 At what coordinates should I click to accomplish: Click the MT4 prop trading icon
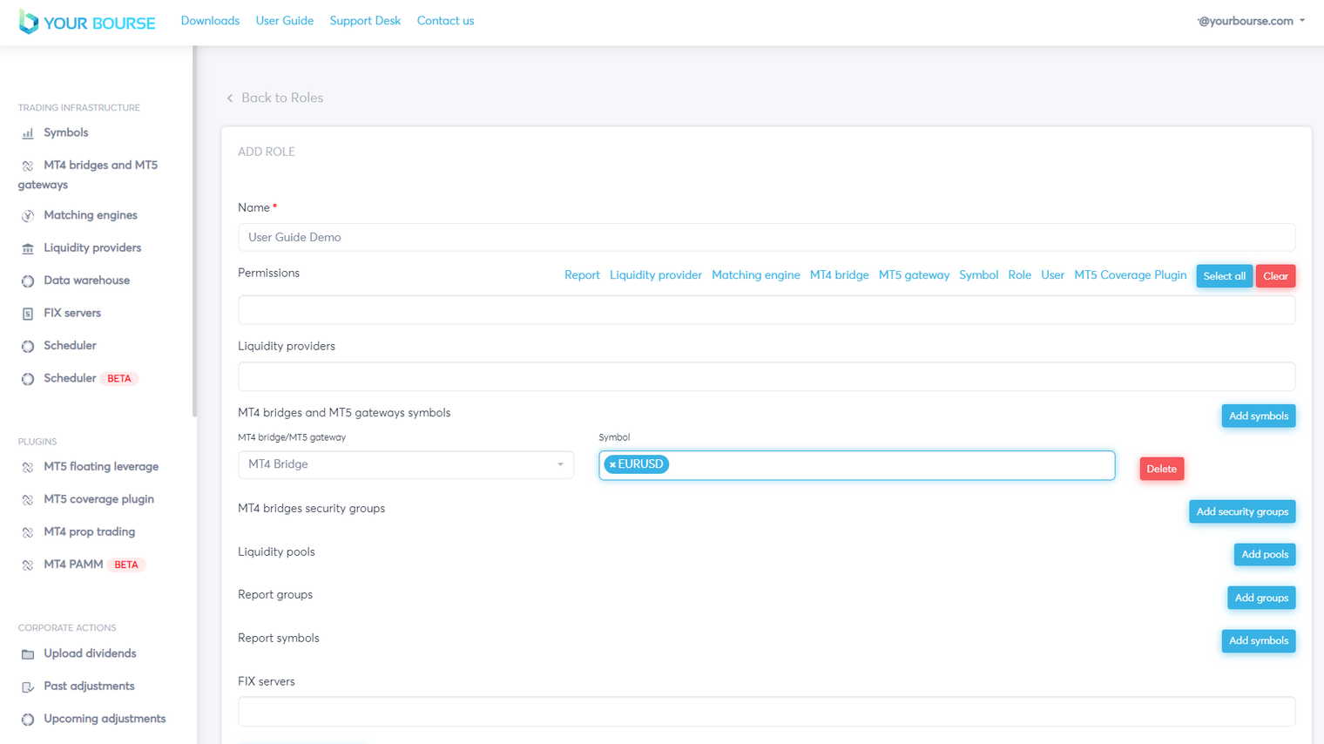(28, 532)
